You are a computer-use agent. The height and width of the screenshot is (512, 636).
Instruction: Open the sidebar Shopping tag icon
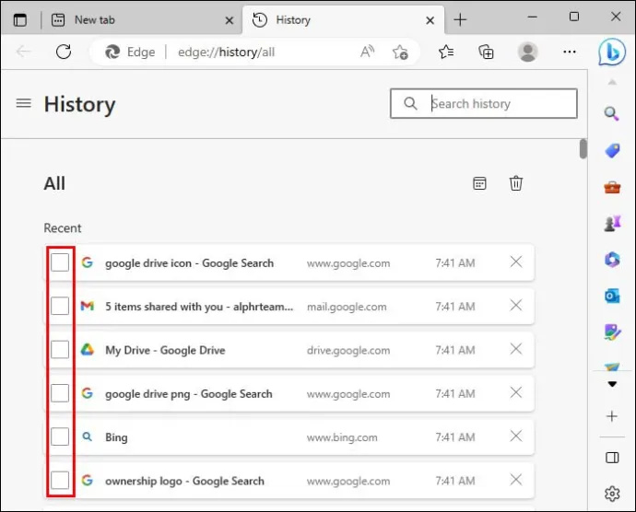point(612,150)
